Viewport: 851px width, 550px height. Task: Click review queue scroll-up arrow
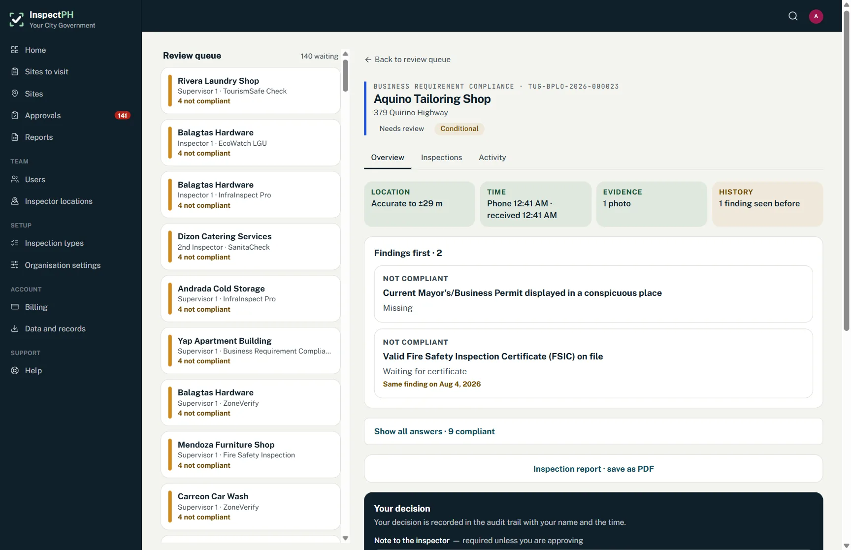click(345, 54)
